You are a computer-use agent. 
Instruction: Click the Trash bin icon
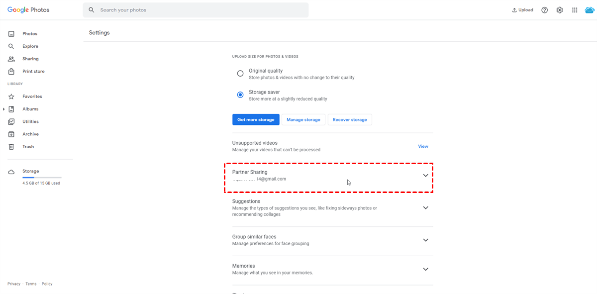11,147
